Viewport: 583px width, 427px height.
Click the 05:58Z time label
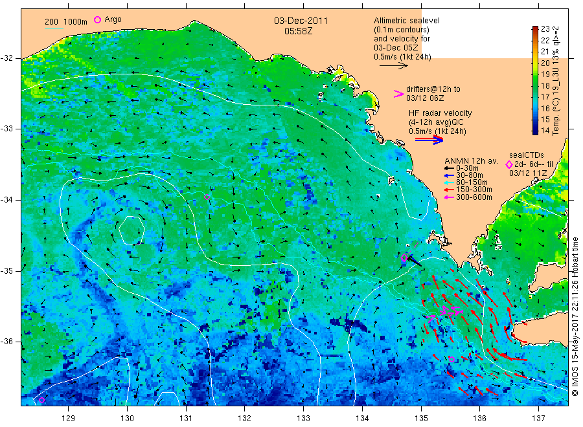299,31
